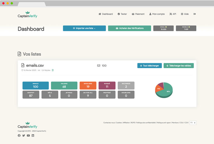Select the orange Invalides 19 tile
The image size is (214, 144).
88,85
